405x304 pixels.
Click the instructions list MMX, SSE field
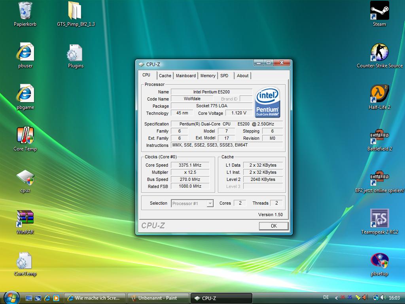click(x=227, y=145)
